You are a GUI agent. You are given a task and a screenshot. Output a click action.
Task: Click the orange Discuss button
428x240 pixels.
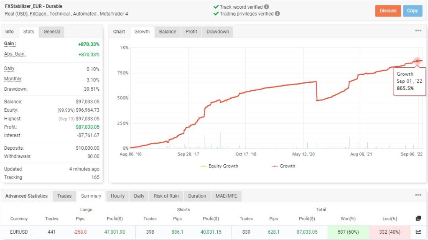coord(388,10)
